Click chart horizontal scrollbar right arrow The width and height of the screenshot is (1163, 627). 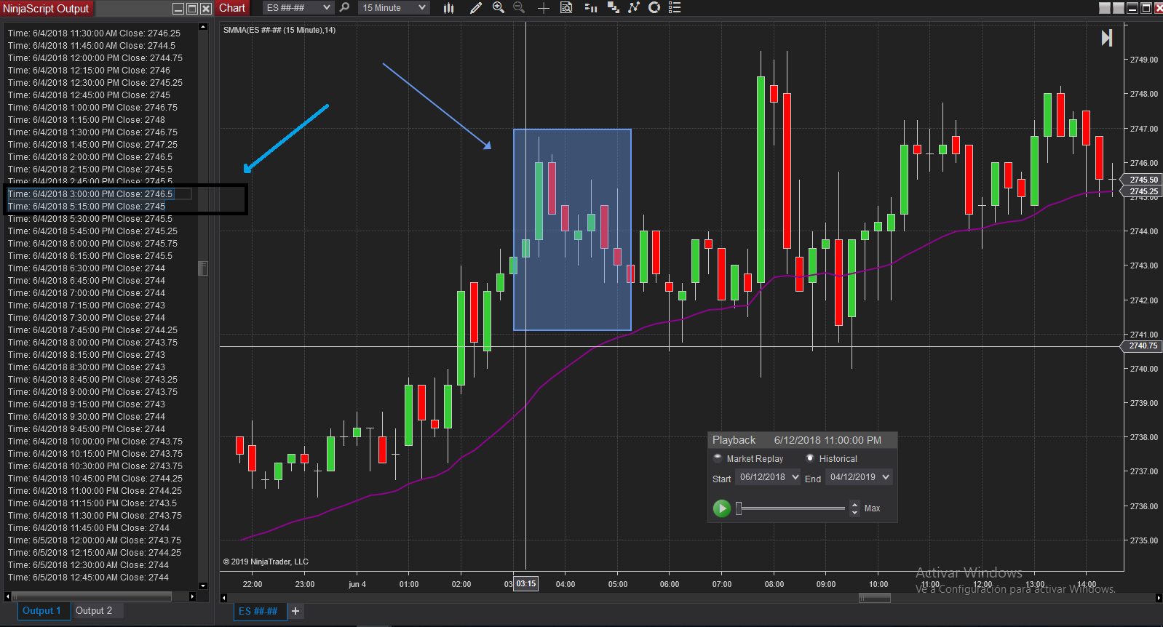tap(1158, 598)
